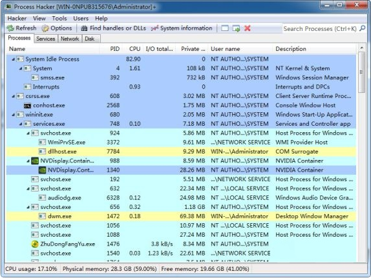Image resolution: width=371 pixels, height=278 pixels.
Task: Open the Help menu
Action: point(101,19)
